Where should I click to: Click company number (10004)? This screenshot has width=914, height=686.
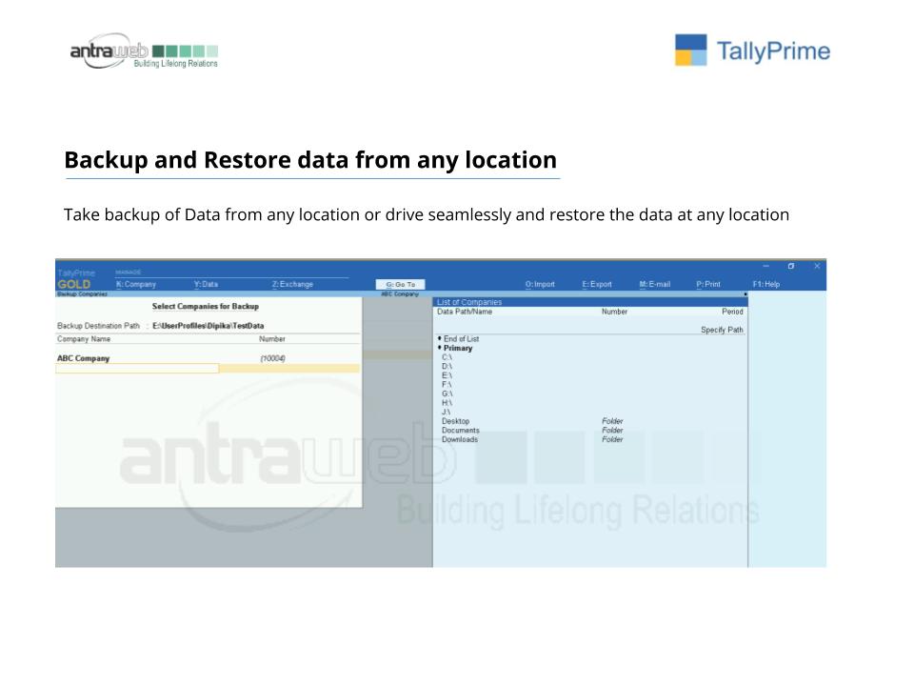click(273, 359)
